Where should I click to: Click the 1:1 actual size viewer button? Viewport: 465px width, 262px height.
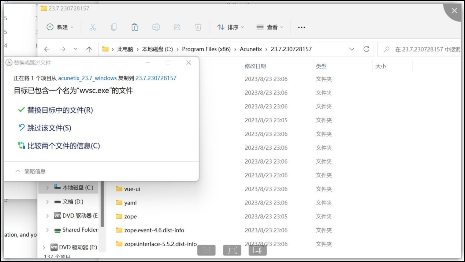[x=207, y=250]
